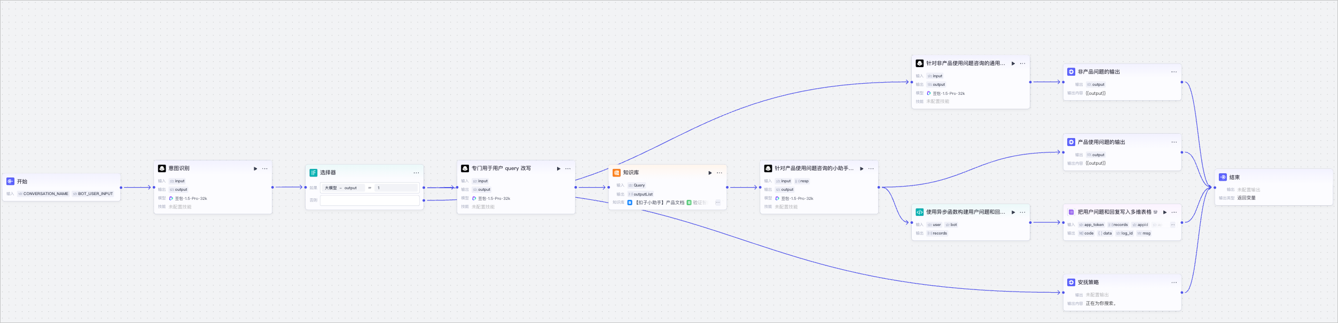
Task: Run the 意图识别 node test
Action: pos(255,168)
